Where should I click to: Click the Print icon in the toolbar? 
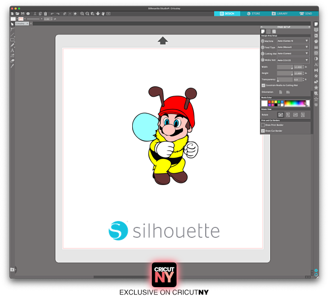tap(28, 14)
